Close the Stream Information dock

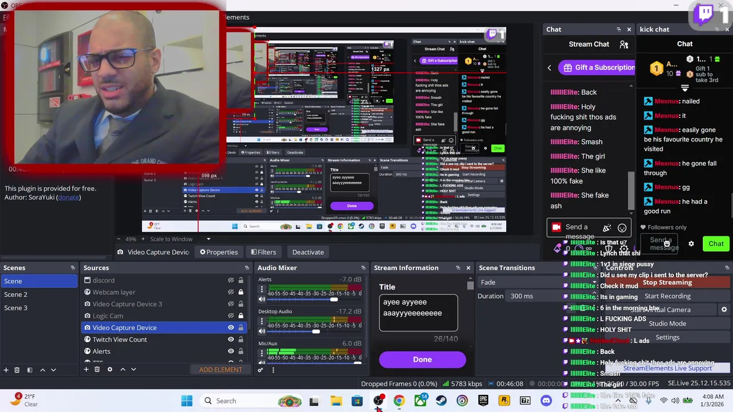(x=468, y=268)
